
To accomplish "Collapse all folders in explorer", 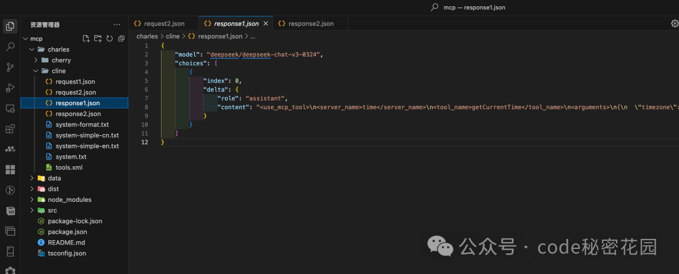I will pos(121,39).
